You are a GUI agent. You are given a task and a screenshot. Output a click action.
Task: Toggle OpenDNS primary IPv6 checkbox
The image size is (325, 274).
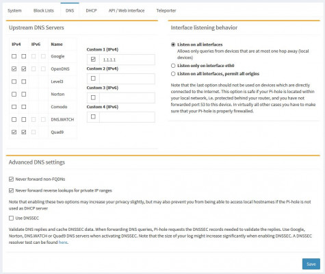[x=34, y=68]
